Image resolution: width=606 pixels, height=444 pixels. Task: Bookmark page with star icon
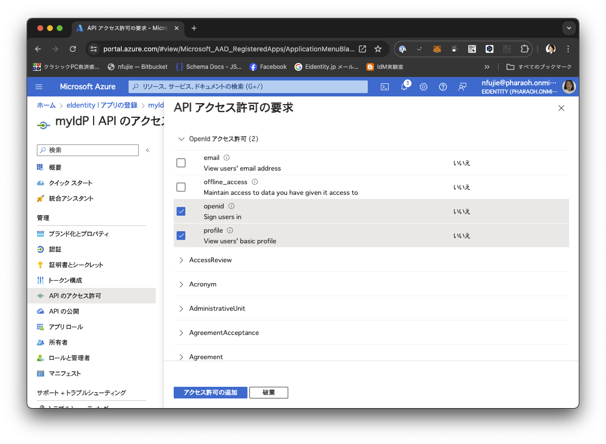(x=378, y=49)
